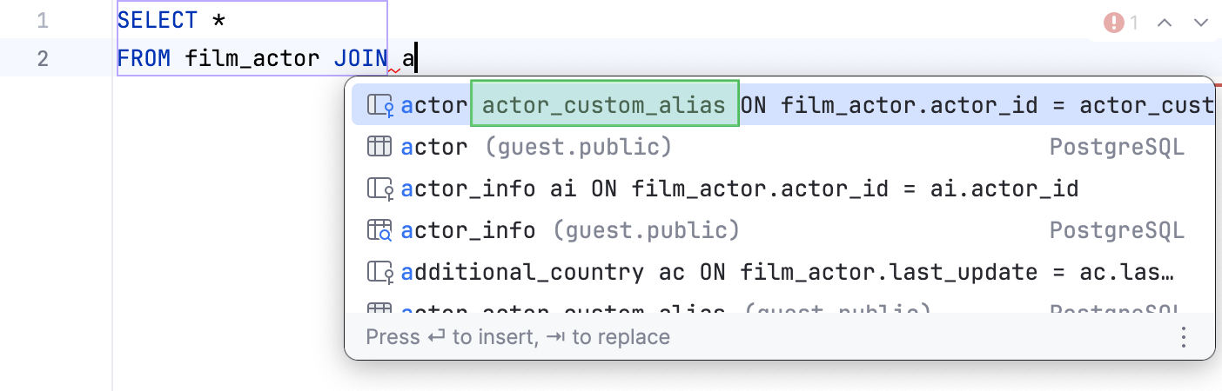
Task: Select the additional_country ac join suggestion
Action: (x=783, y=272)
